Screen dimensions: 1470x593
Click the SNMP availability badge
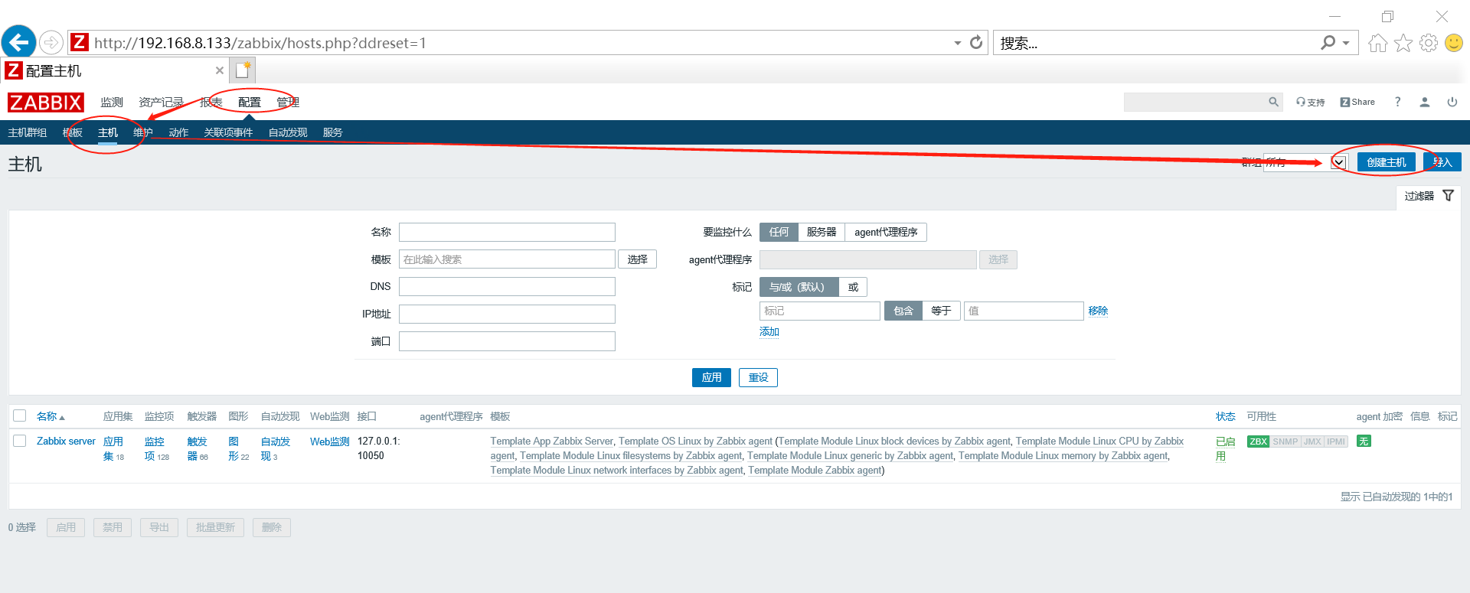click(1285, 441)
